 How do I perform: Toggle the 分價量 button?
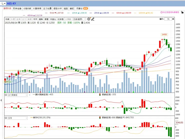point(68,19)
